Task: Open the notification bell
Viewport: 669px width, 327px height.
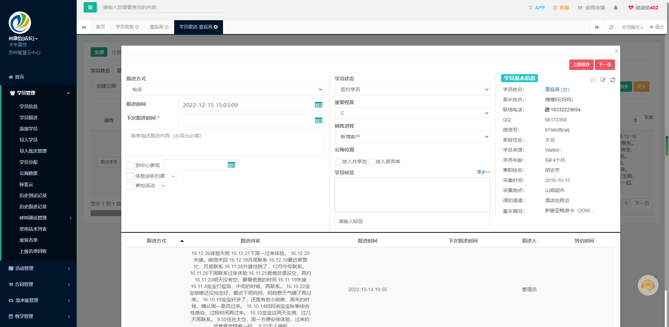Action: pyautogui.click(x=616, y=8)
